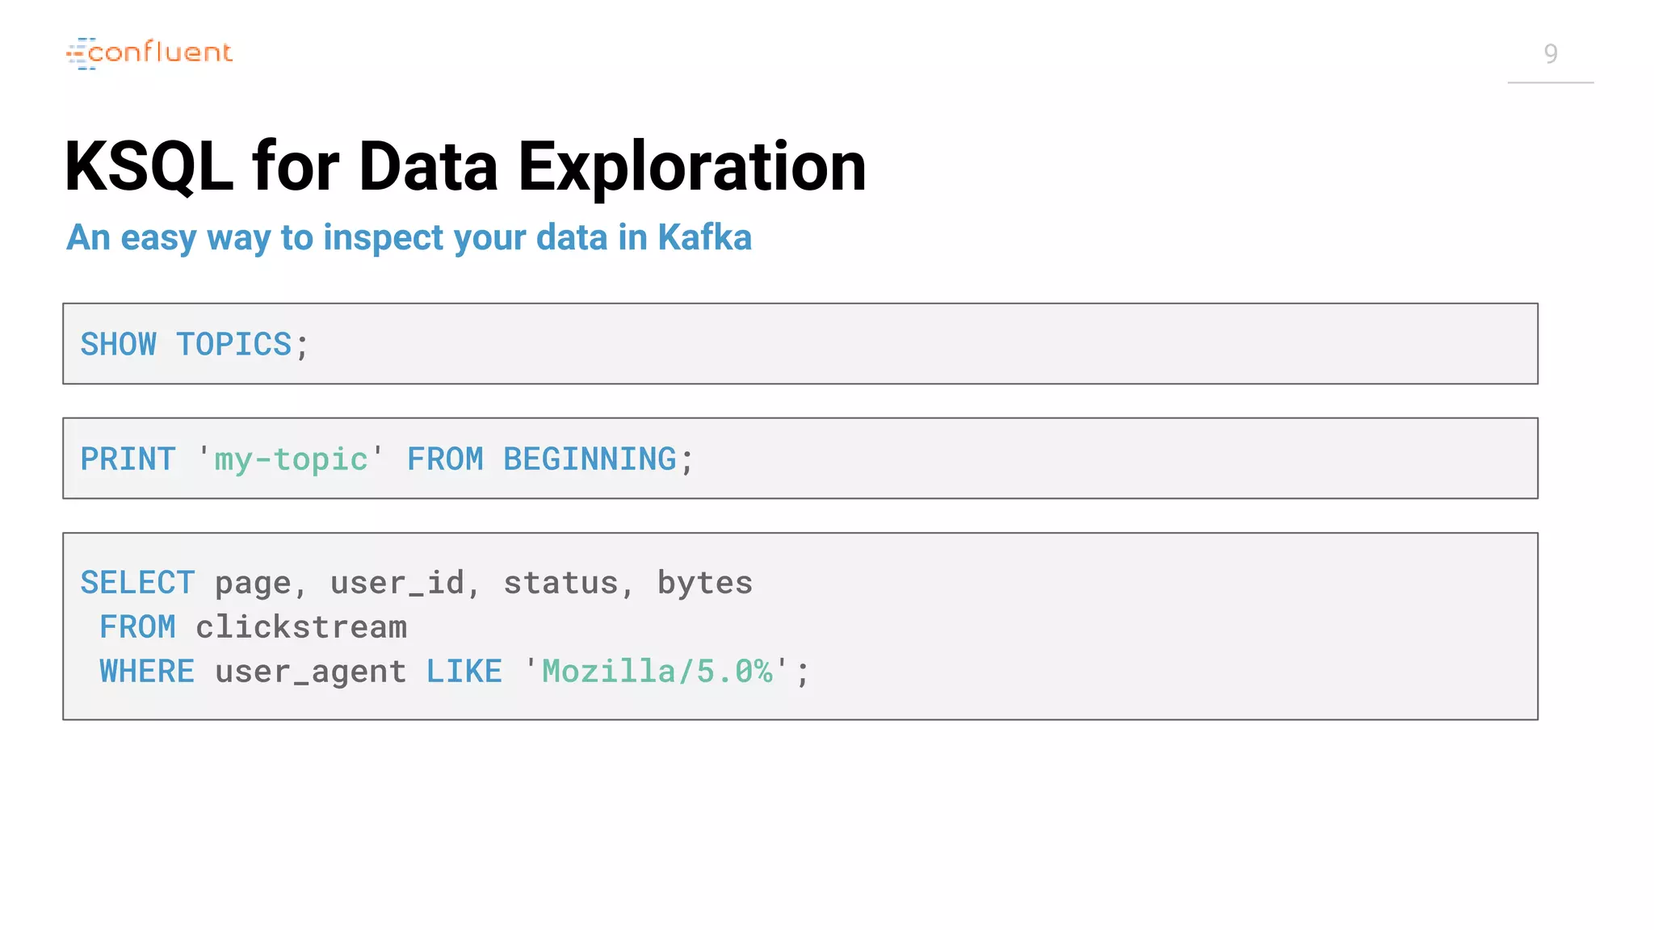Click the title 'KSQL for Data Exploration'
Viewport: 1654px width, 930px height.
[x=465, y=167]
